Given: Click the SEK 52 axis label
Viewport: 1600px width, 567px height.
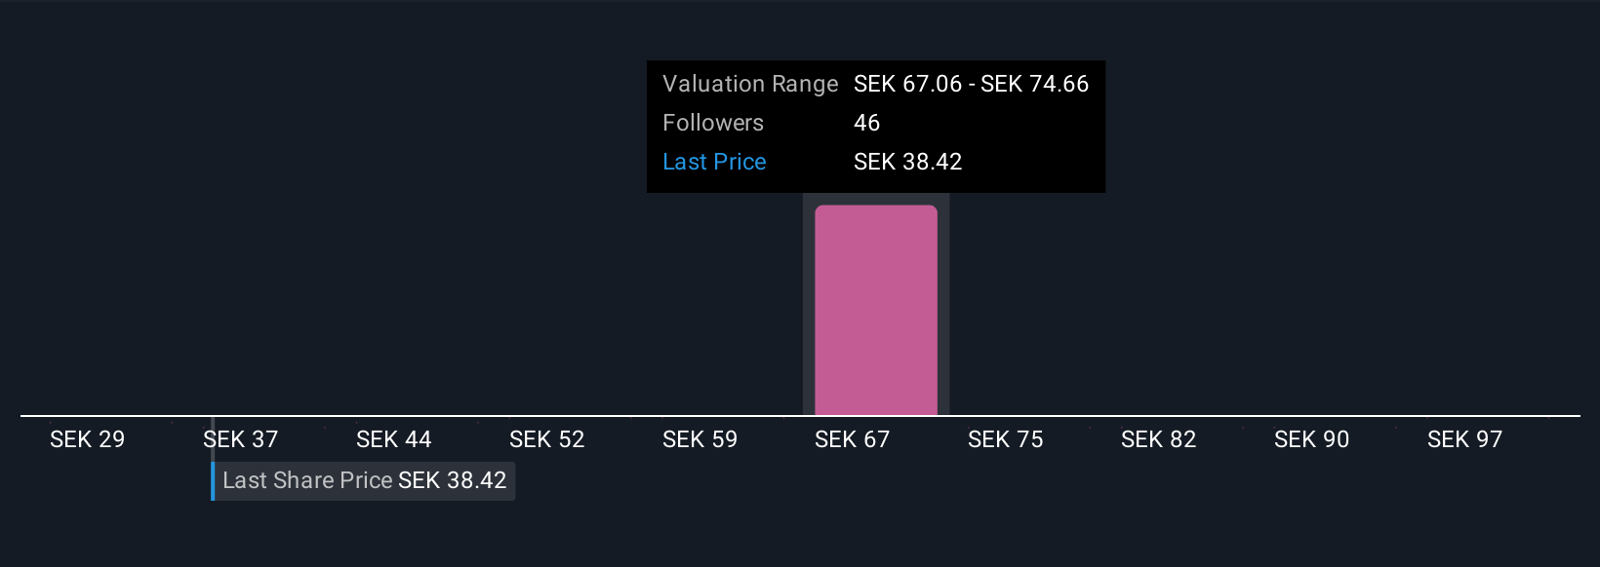Looking at the screenshot, I should pos(546,439).
